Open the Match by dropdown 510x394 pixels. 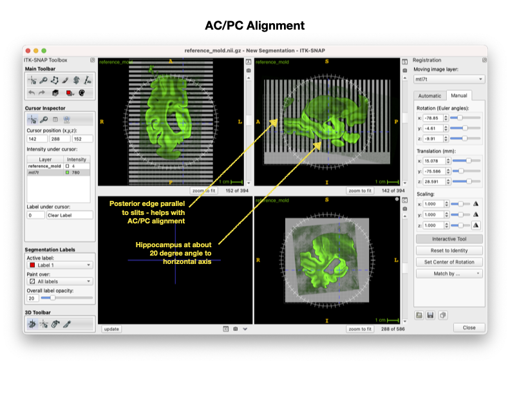[x=449, y=274]
